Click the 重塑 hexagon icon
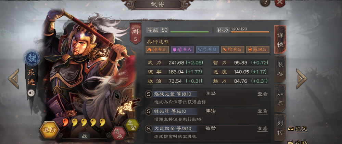 132,125
